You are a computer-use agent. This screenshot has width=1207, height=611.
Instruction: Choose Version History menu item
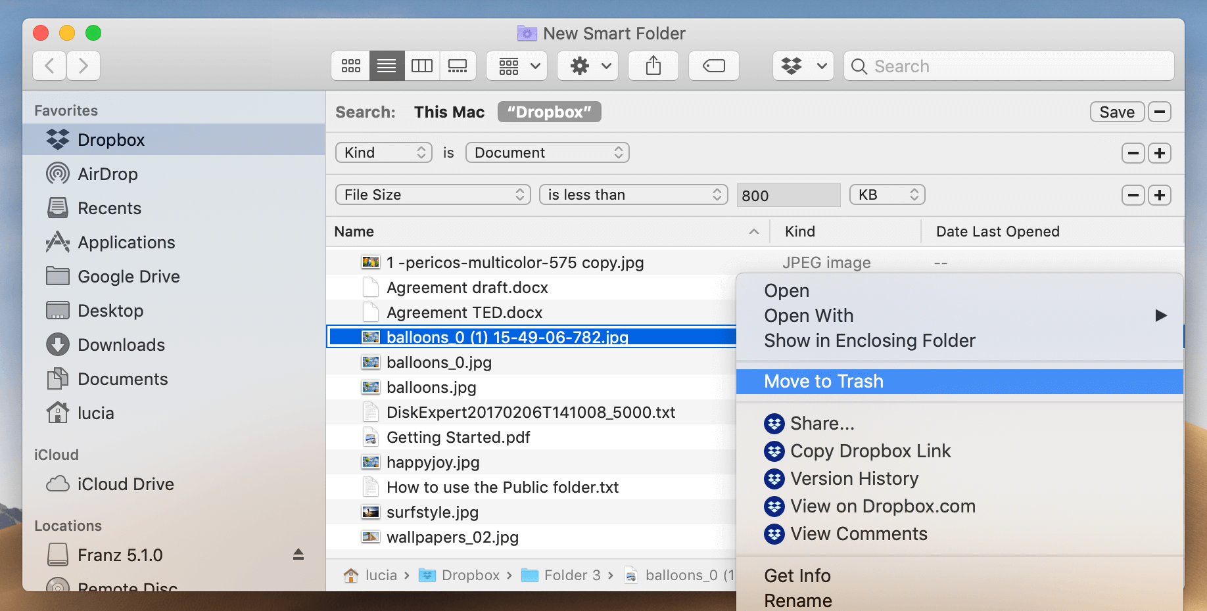[x=960, y=478]
